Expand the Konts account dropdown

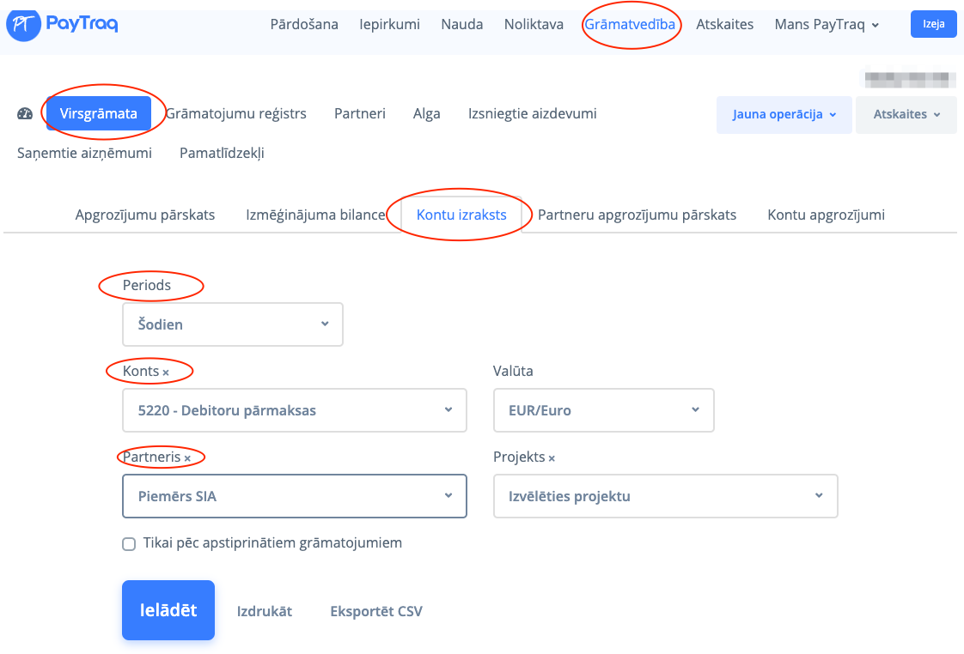[x=295, y=410]
